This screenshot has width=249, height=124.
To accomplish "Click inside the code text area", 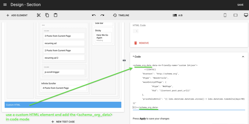I will [189, 86].
